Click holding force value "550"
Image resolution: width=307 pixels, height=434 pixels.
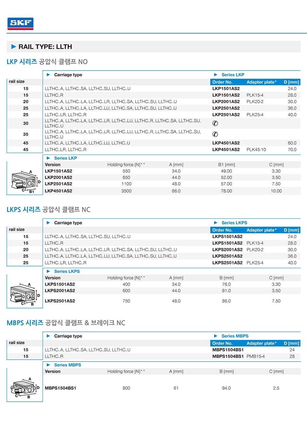[x=126, y=171]
